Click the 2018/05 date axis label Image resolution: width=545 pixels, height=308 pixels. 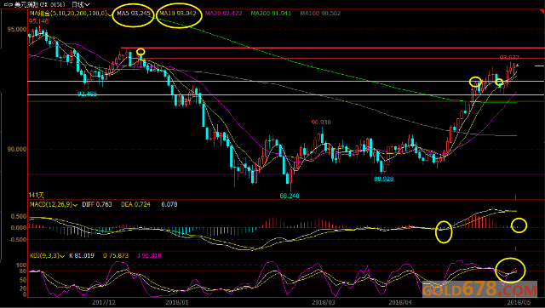coord(519,302)
